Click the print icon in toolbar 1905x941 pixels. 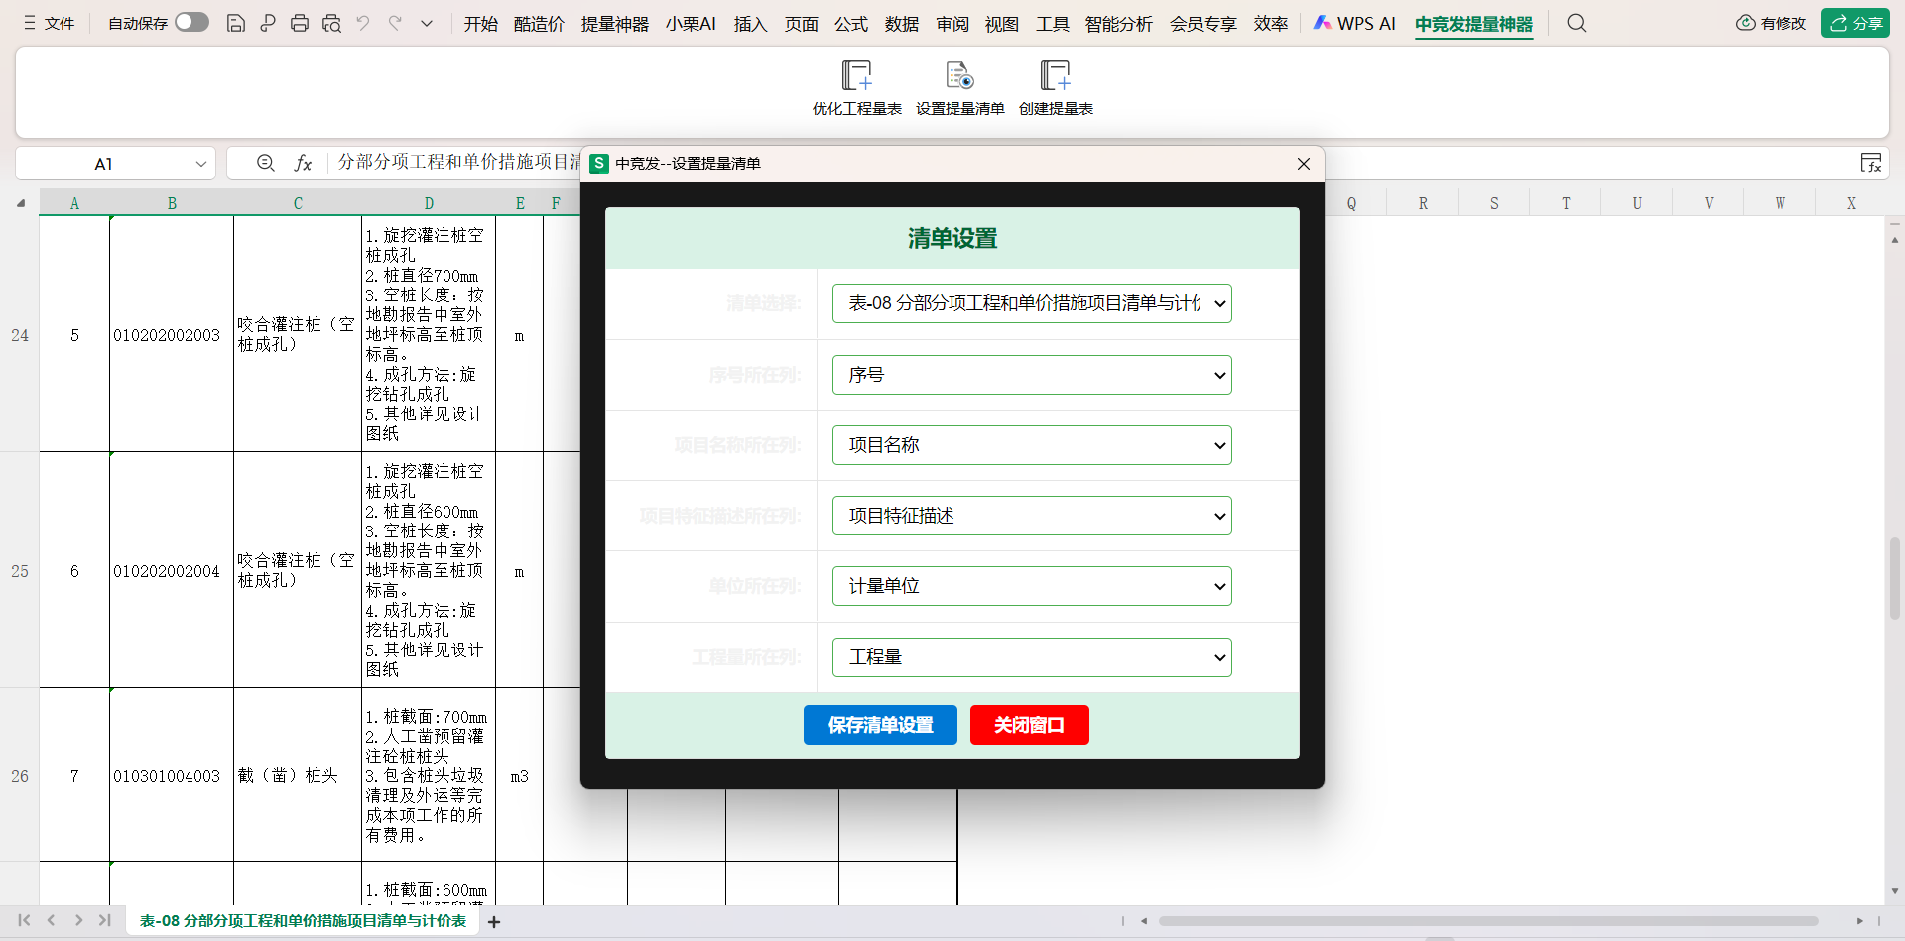click(300, 23)
